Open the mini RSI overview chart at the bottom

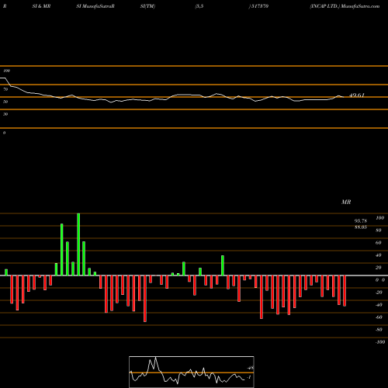(x=192, y=372)
